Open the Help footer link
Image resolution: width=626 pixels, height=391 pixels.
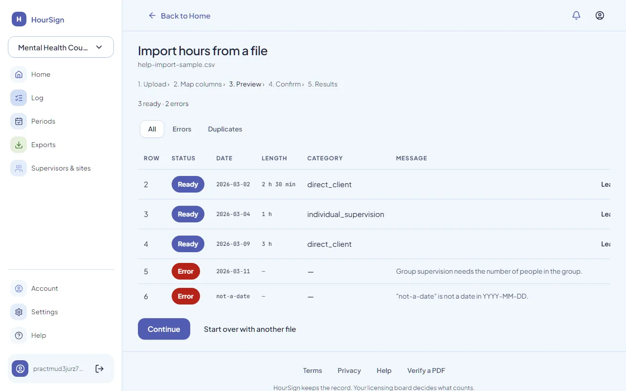click(x=384, y=370)
